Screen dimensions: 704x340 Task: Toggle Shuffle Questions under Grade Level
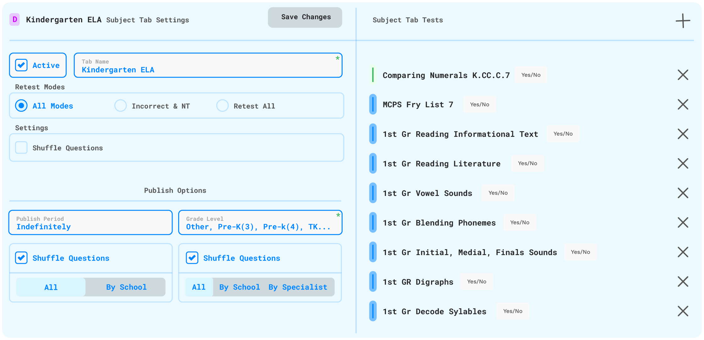coord(192,258)
